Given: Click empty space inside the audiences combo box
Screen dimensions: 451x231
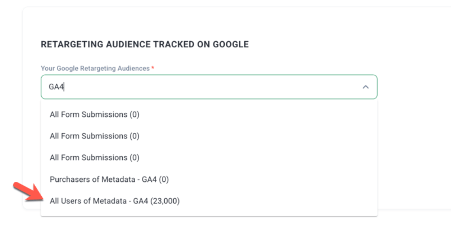Looking at the screenshot, I should (x=213, y=87).
